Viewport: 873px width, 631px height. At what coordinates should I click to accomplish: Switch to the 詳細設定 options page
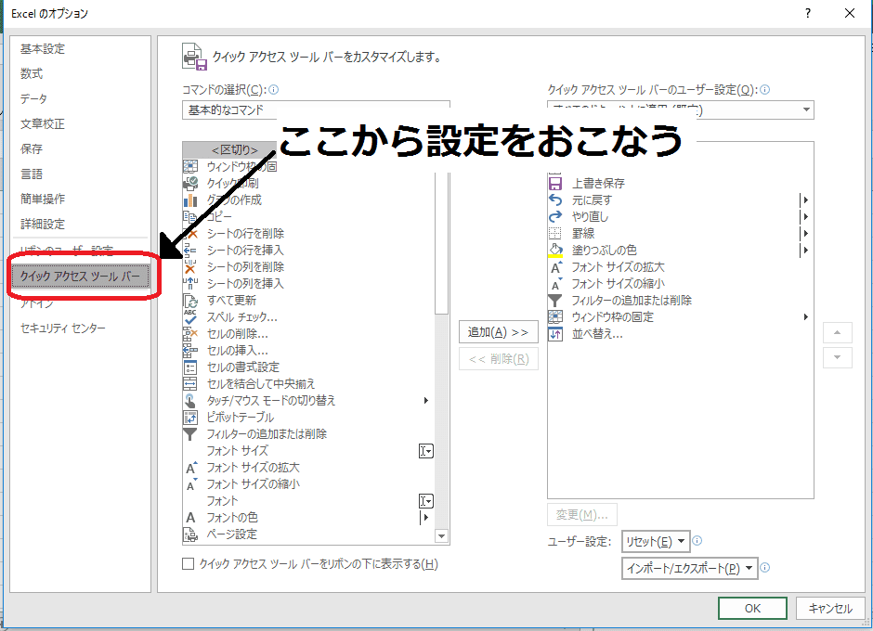coord(43,224)
